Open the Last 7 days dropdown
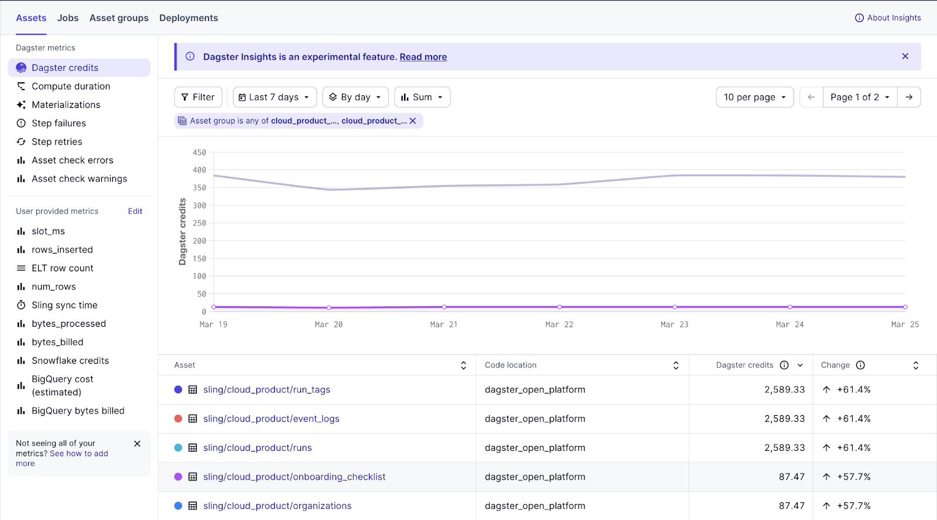This screenshot has width=937, height=520. pyautogui.click(x=275, y=97)
